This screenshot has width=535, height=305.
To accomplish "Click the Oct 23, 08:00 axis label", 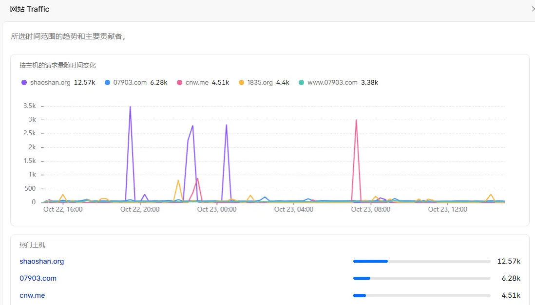I will coord(370,209).
